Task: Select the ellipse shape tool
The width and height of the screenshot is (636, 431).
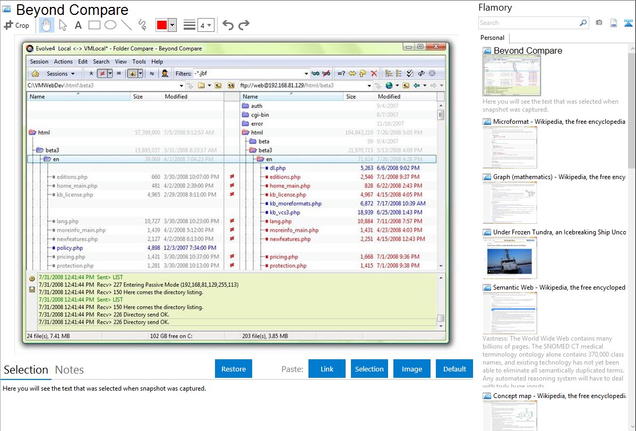Action: pos(110,25)
